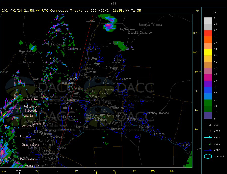Click the VBCT cyan arrow legend icon
This screenshot has height=174, width=227.
tap(208, 137)
